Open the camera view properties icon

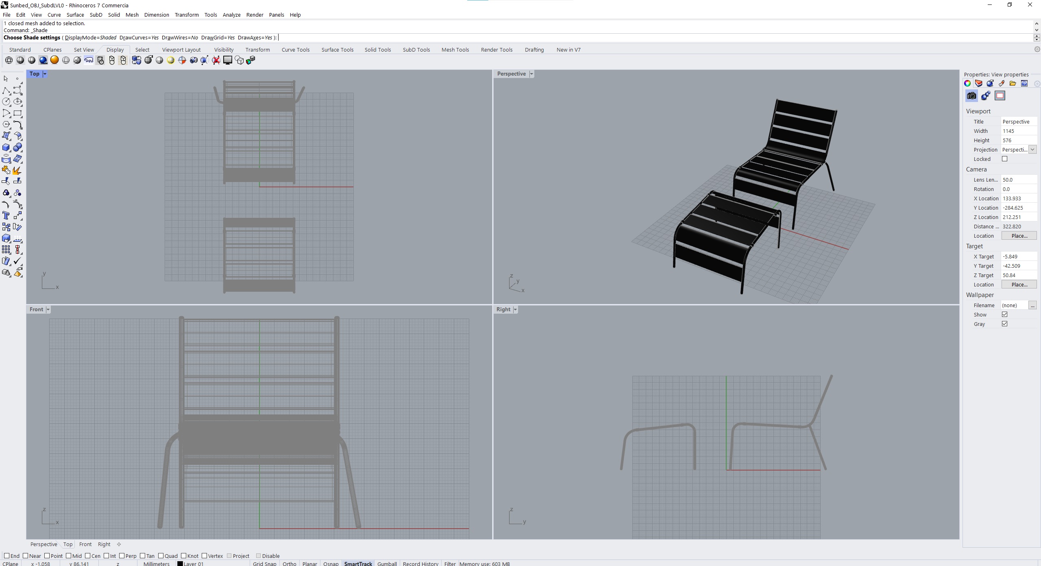(x=971, y=96)
